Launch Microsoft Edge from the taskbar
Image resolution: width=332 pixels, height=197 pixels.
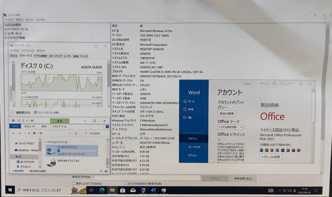click(x=102, y=190)
